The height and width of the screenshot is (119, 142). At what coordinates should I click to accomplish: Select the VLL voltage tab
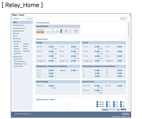[118, 110]
